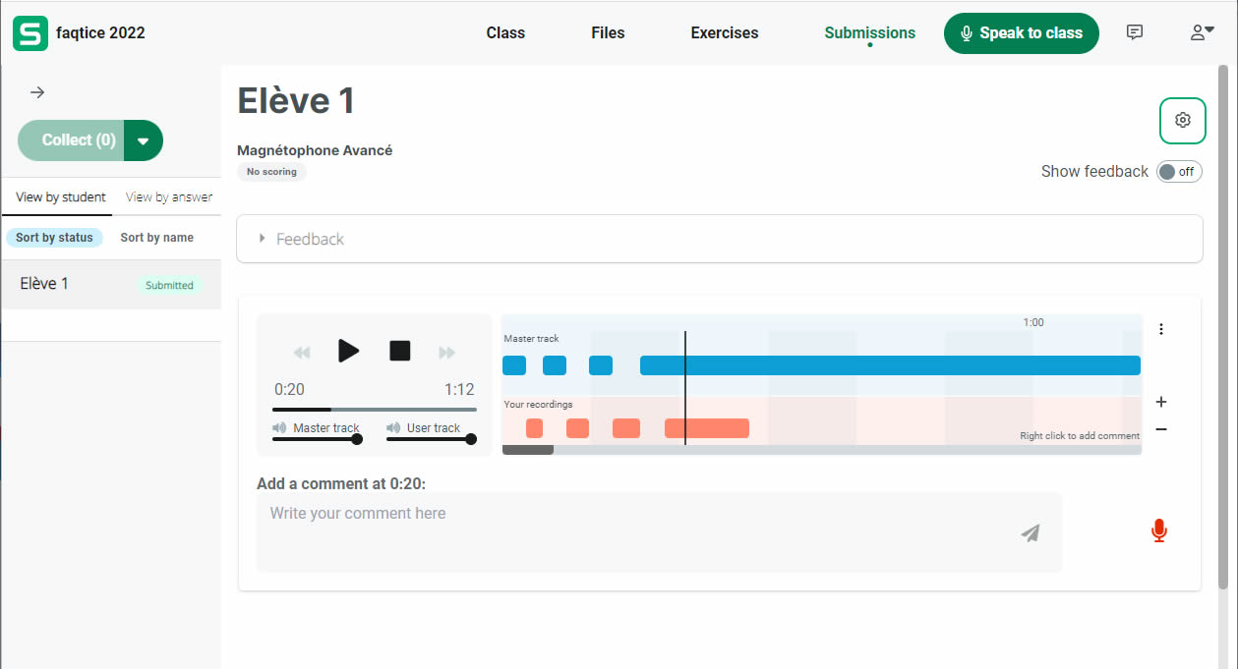Click the fast-forward icon in the player

(447, 352)
